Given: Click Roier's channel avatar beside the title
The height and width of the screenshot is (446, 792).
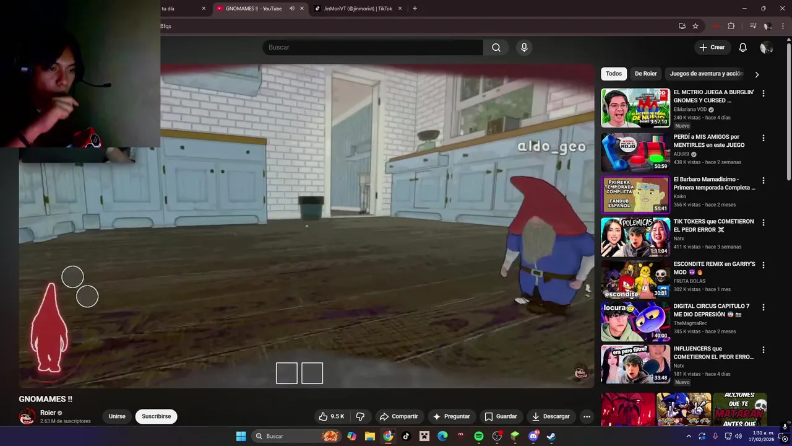Looking at the screenshot, I should [27, 416].
